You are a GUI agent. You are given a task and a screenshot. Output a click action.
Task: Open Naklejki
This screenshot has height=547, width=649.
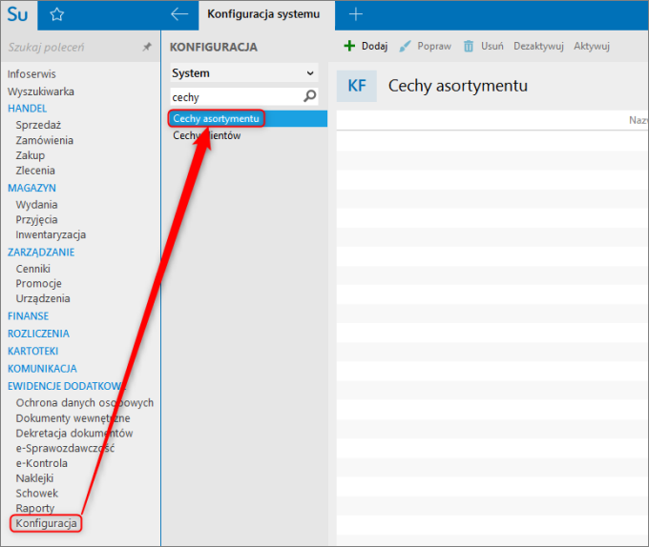tap(34, 478)
